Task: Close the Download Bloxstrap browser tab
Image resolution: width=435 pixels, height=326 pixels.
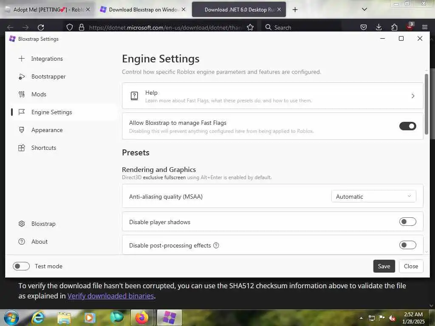Action: coord(184,9)
